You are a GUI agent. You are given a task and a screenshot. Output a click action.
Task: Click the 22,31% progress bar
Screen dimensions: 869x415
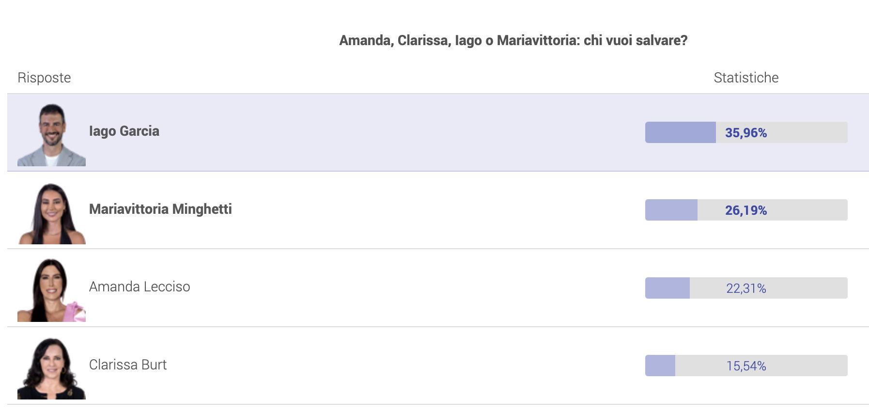pos(746,288)
